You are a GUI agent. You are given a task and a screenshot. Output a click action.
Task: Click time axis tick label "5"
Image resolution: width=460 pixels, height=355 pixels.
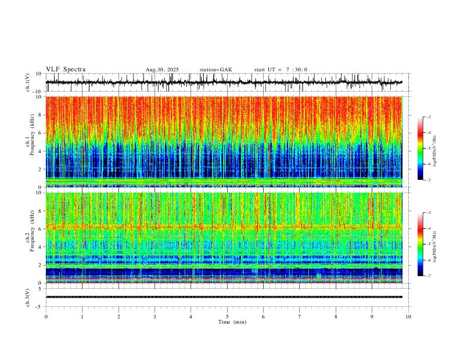click(227, 317)
